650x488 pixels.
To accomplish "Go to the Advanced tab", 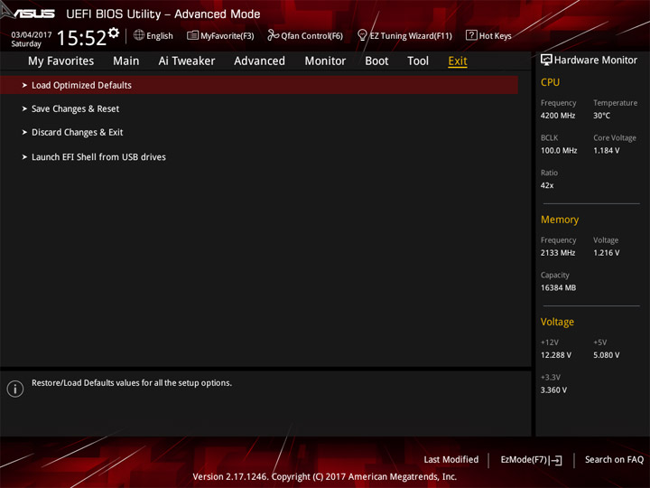I will click(259, 61).
